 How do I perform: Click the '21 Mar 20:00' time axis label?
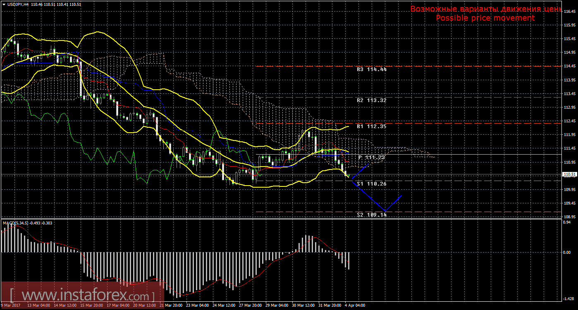[170, 305]
